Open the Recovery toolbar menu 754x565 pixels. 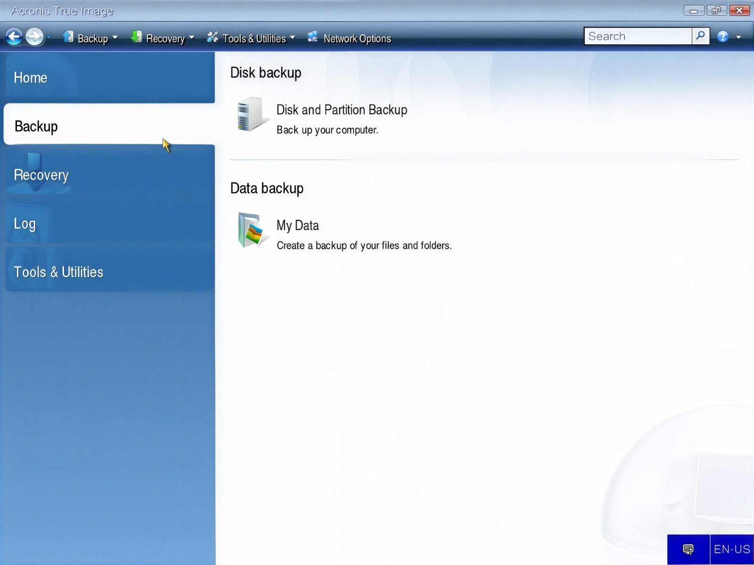click(x=165, y=38)
